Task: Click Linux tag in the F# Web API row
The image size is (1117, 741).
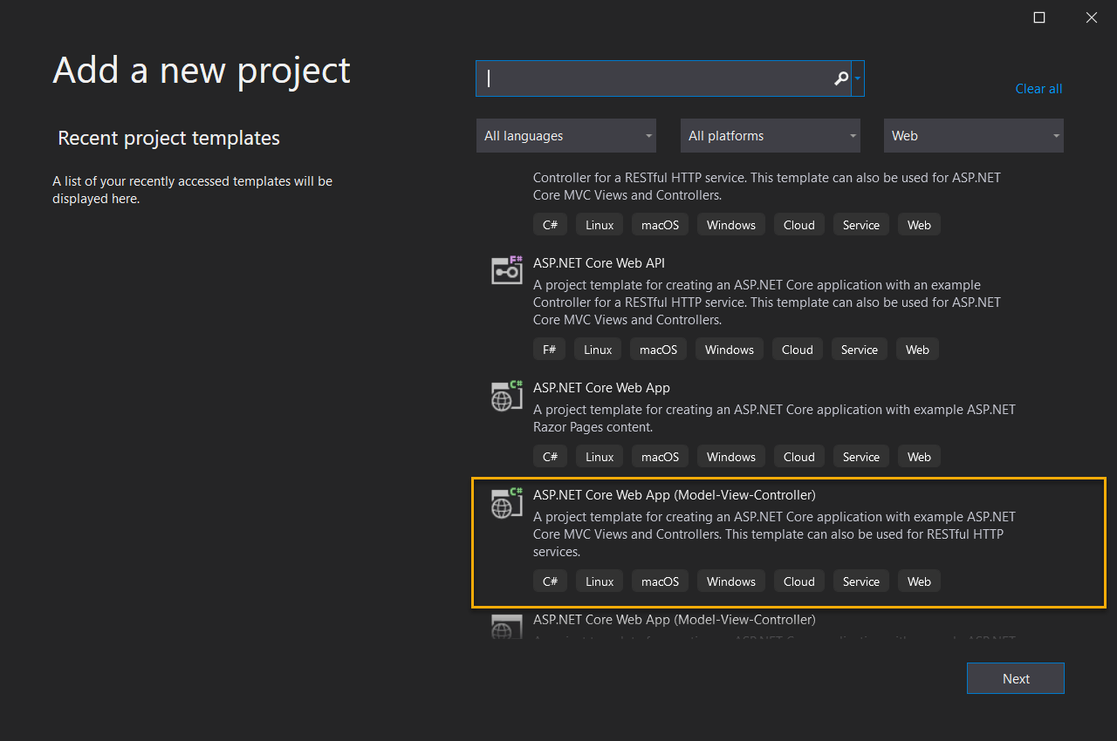Action: click(598, 350)
